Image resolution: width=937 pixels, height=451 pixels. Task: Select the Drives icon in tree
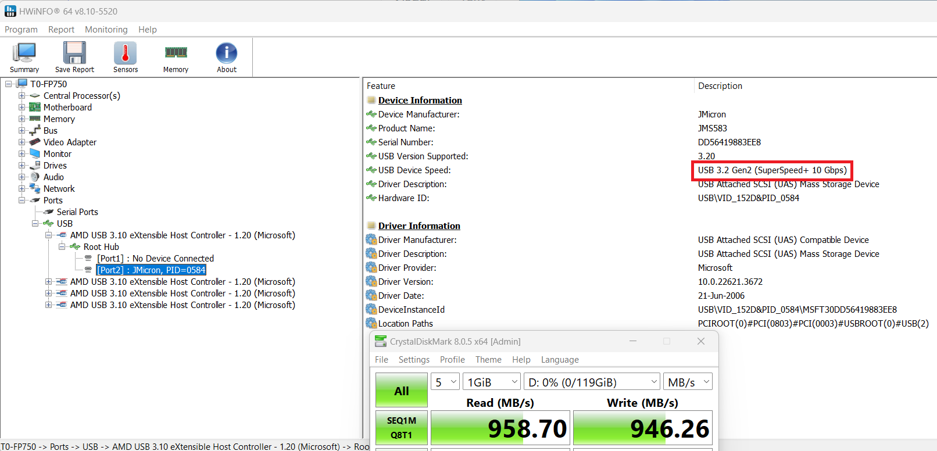35,165
